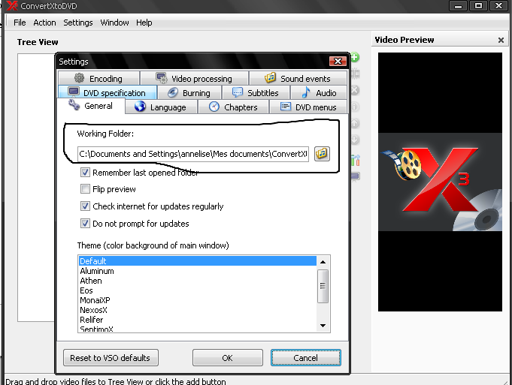Screen dimensions: 512x385
Task: Close the Video Preview panel
Action: coord(501,40)
